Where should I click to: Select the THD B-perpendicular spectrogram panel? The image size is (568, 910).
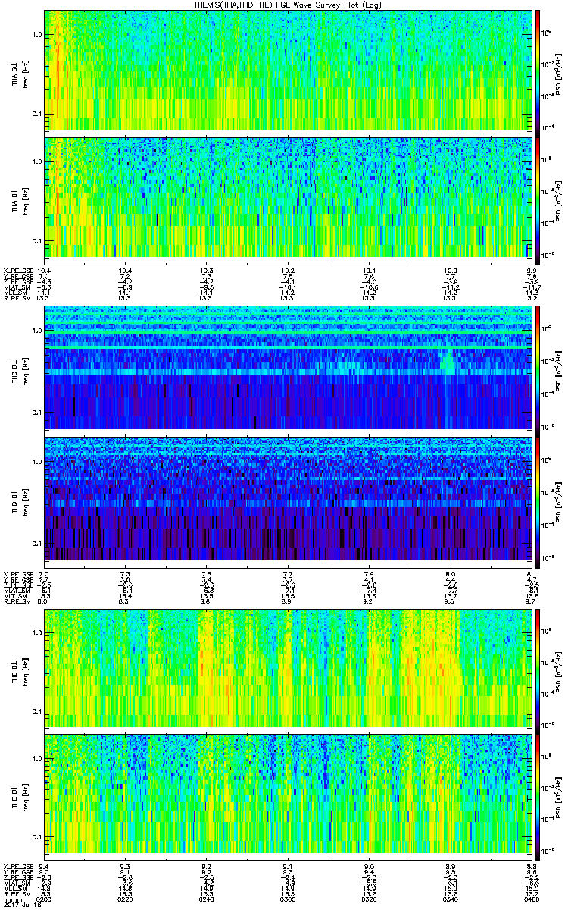[x=288, y=368]
